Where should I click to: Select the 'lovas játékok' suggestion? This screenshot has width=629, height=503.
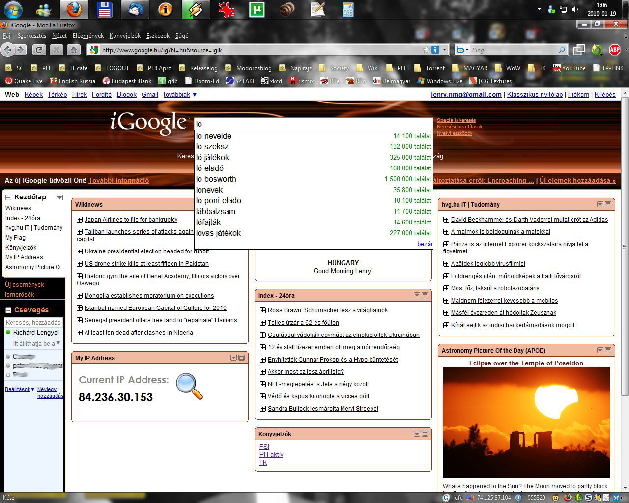[x=314, y=233]
